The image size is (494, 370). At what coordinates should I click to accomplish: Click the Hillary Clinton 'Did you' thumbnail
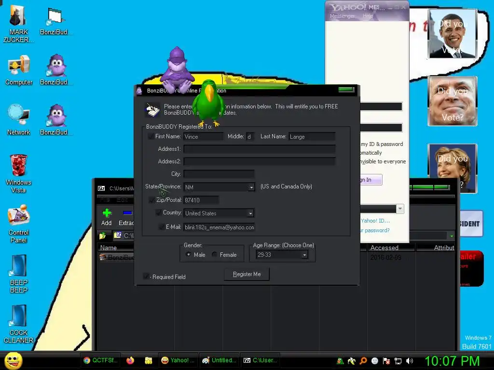[x=453, y=168]
